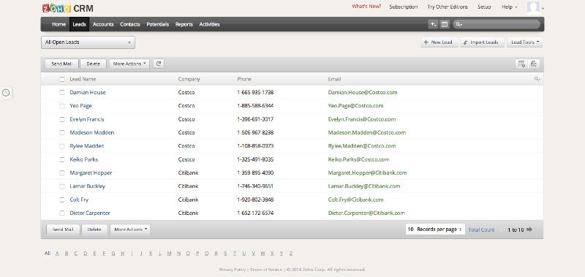This screenshot has height=277, width=585.
Task: Click phone number 1-920-802-3848
Action: click(255, 200)
